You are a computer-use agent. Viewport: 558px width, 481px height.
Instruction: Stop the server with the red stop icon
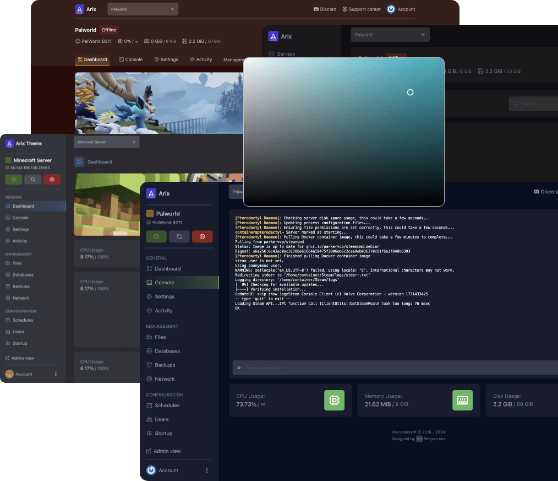(x=203, y=236)
